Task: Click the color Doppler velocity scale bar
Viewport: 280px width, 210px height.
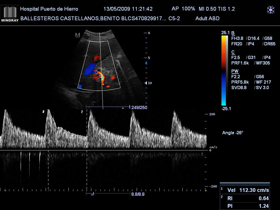Action: tap(224, 70)
